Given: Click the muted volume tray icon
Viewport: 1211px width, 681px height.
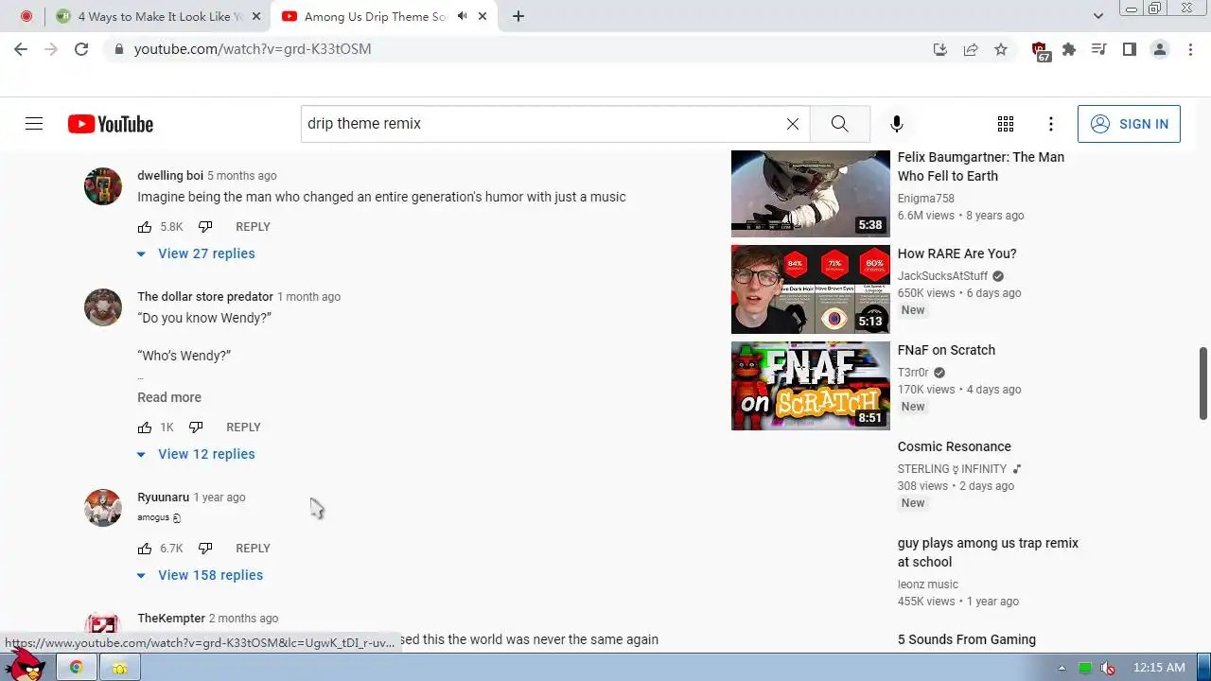Looking at the screenshot, I should [x=1108, y=669].
